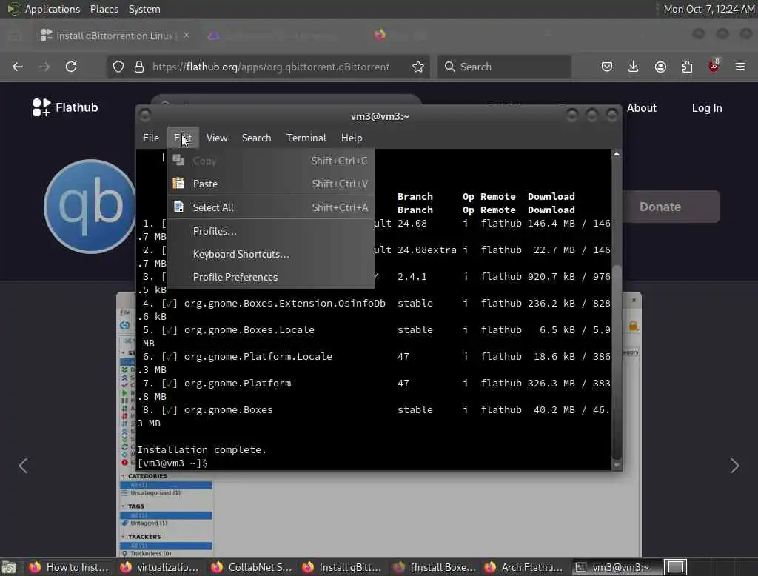Open the terminal Search menu

pos(256,138)
